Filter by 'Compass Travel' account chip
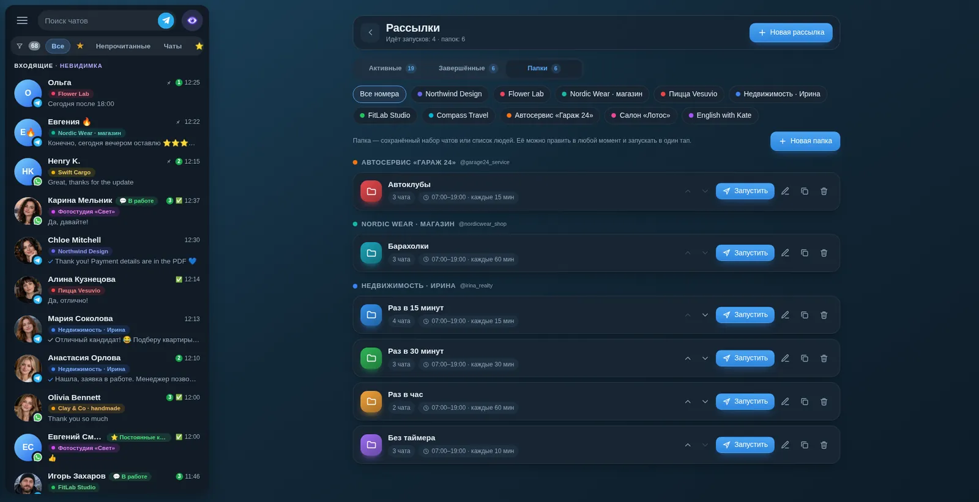 [x=458, y=116]
